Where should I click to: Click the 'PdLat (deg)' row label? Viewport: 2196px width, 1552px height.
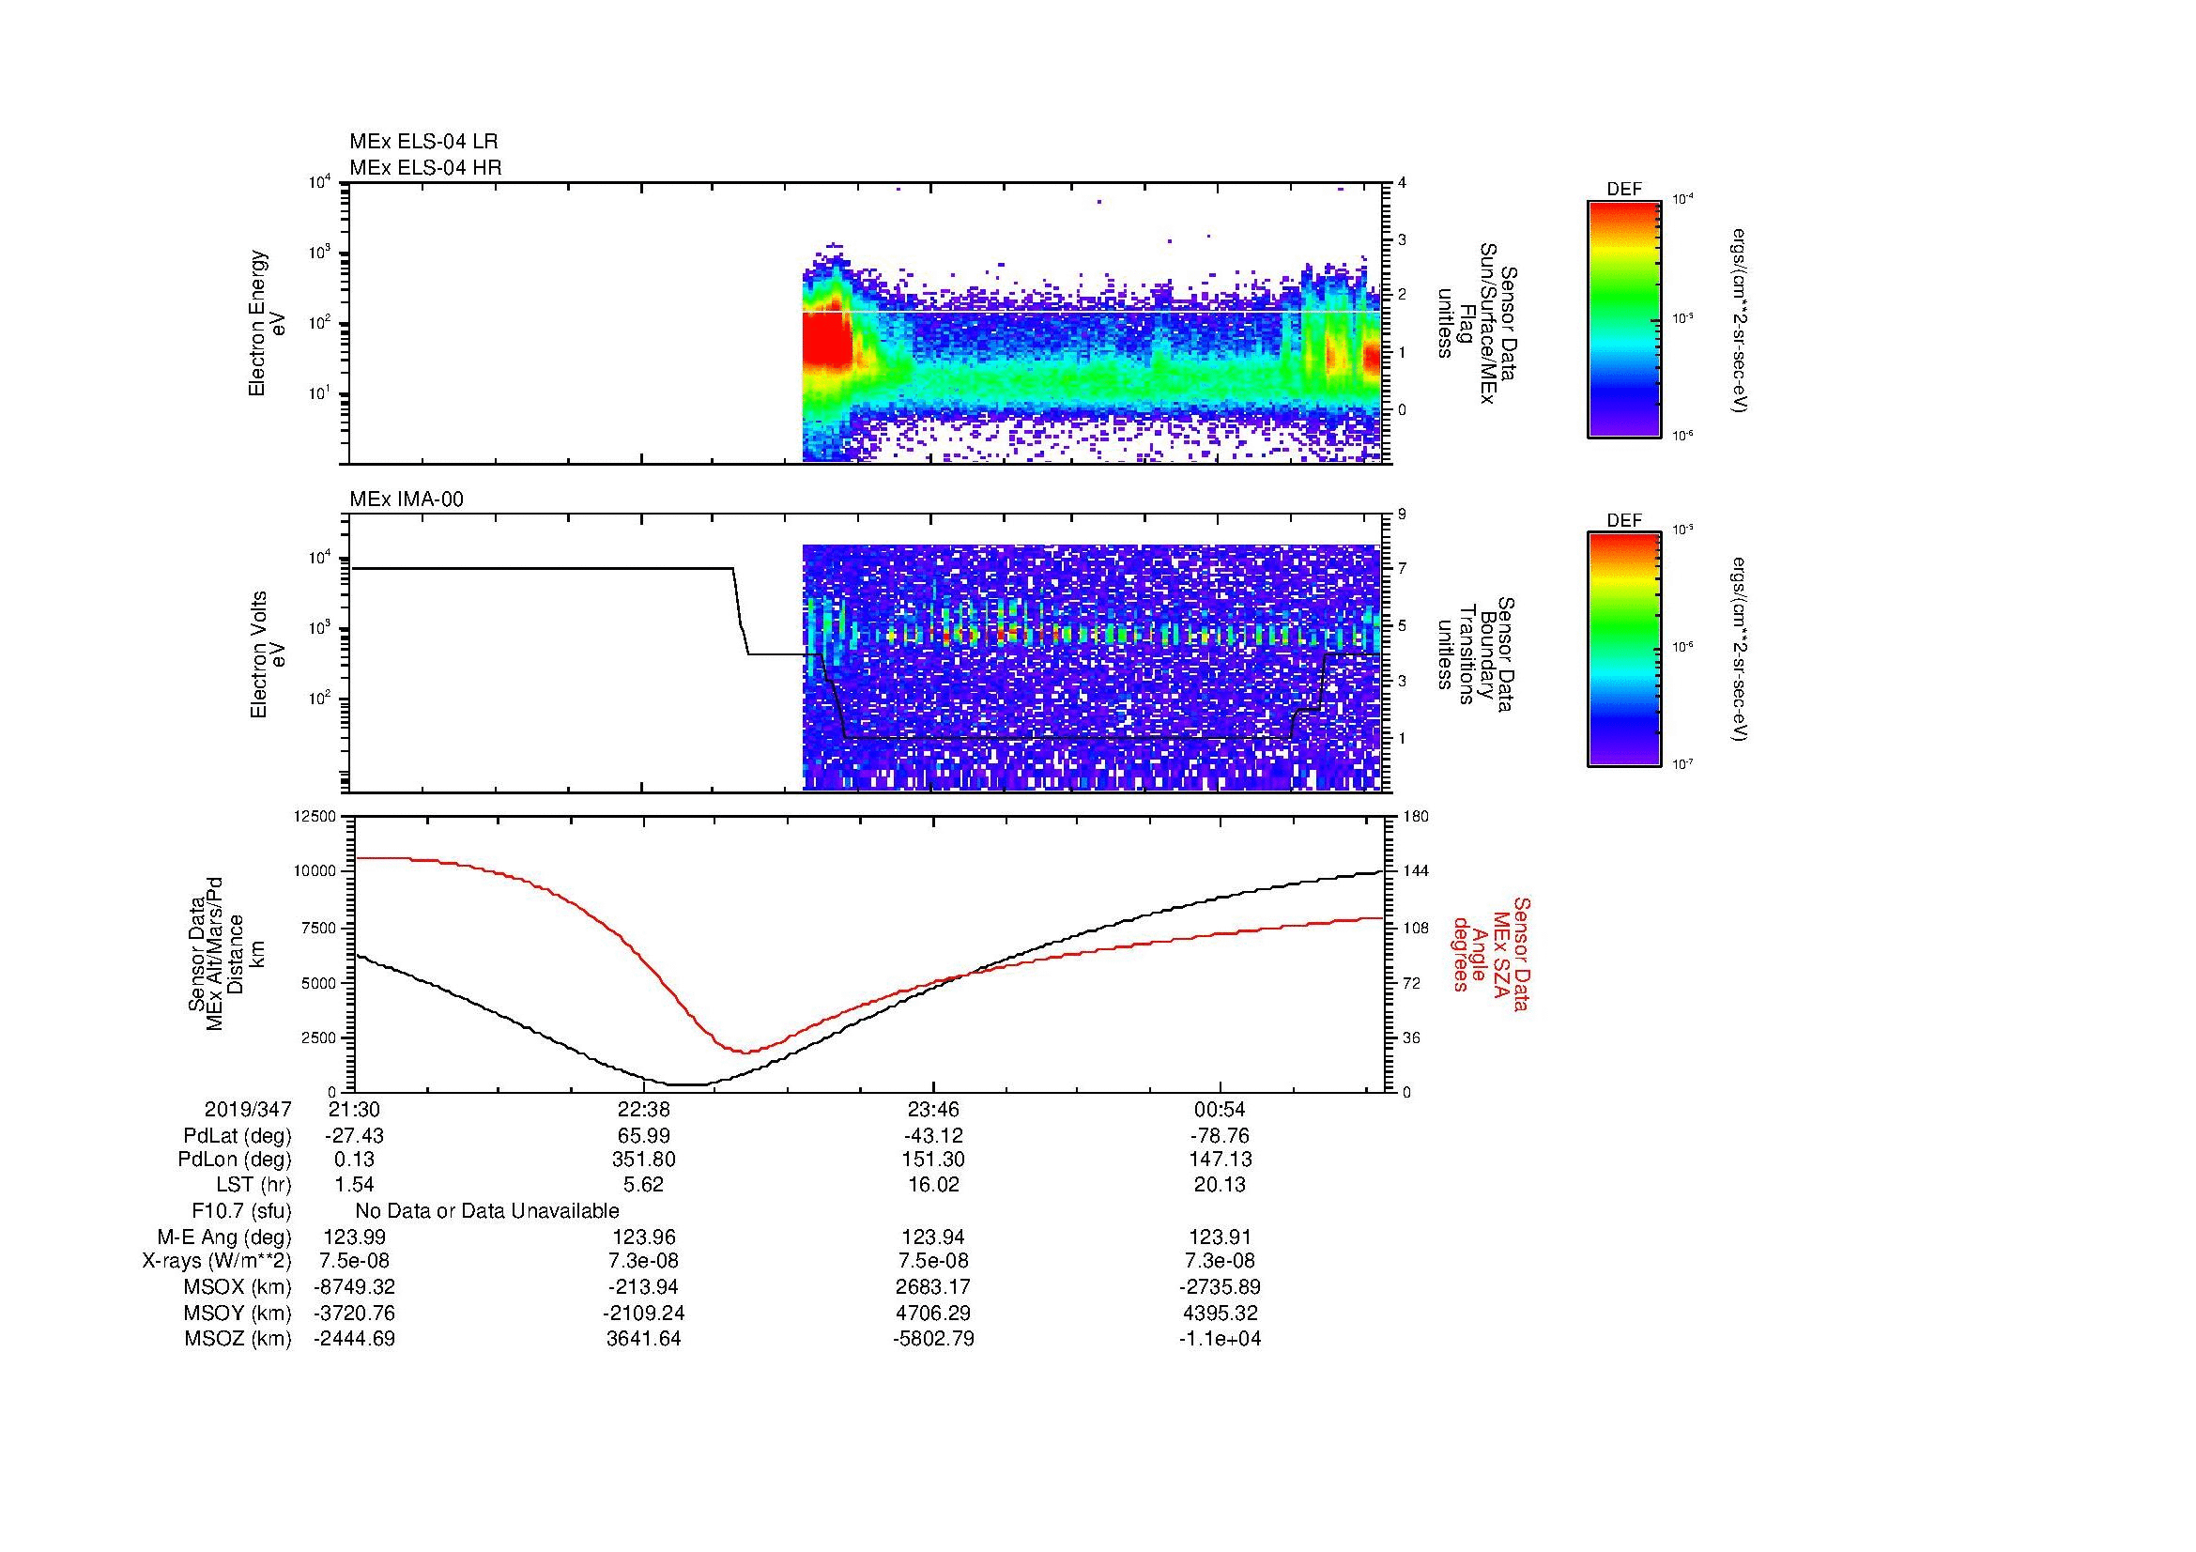(x=238, y=1136)
